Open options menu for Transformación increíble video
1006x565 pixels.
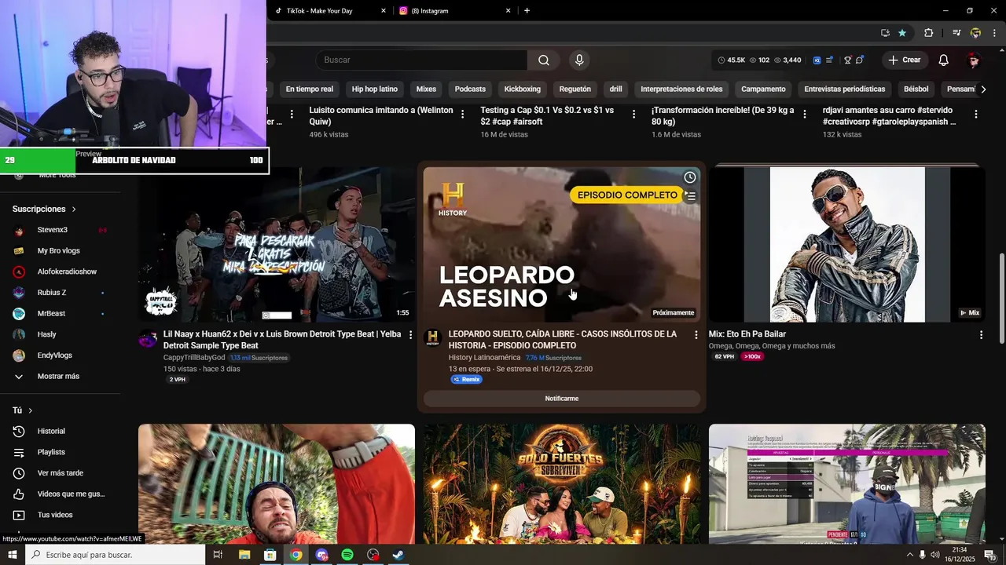point(804,115)
